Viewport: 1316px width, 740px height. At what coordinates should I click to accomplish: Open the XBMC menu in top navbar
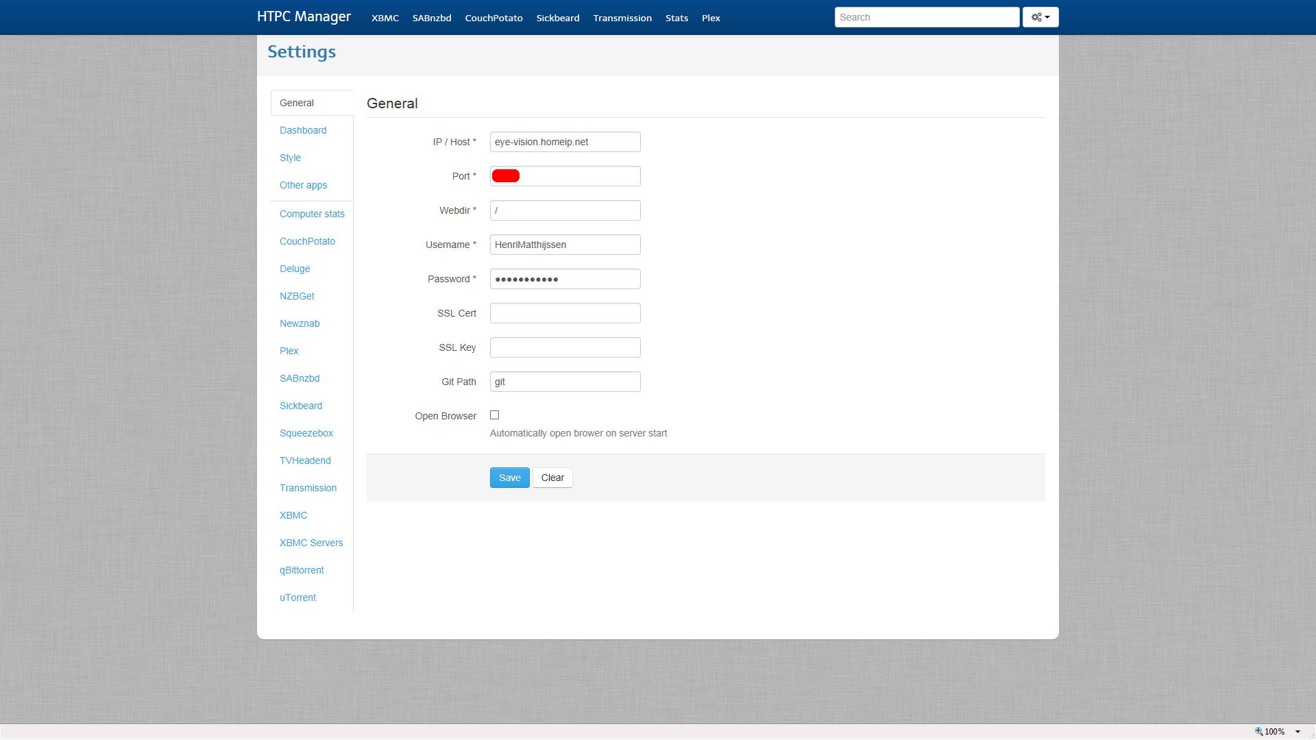[x=385, y=18]
